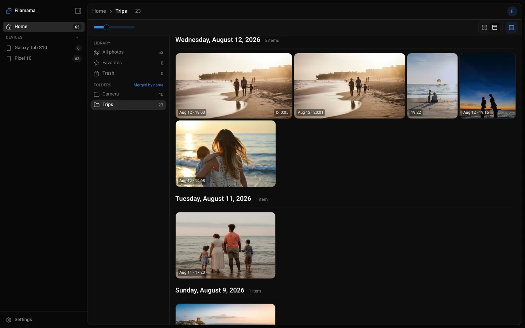This screenshot has height=328, width=525.
Task: Open the Aug 12 18:03 beach video
Action: (234, 86)
